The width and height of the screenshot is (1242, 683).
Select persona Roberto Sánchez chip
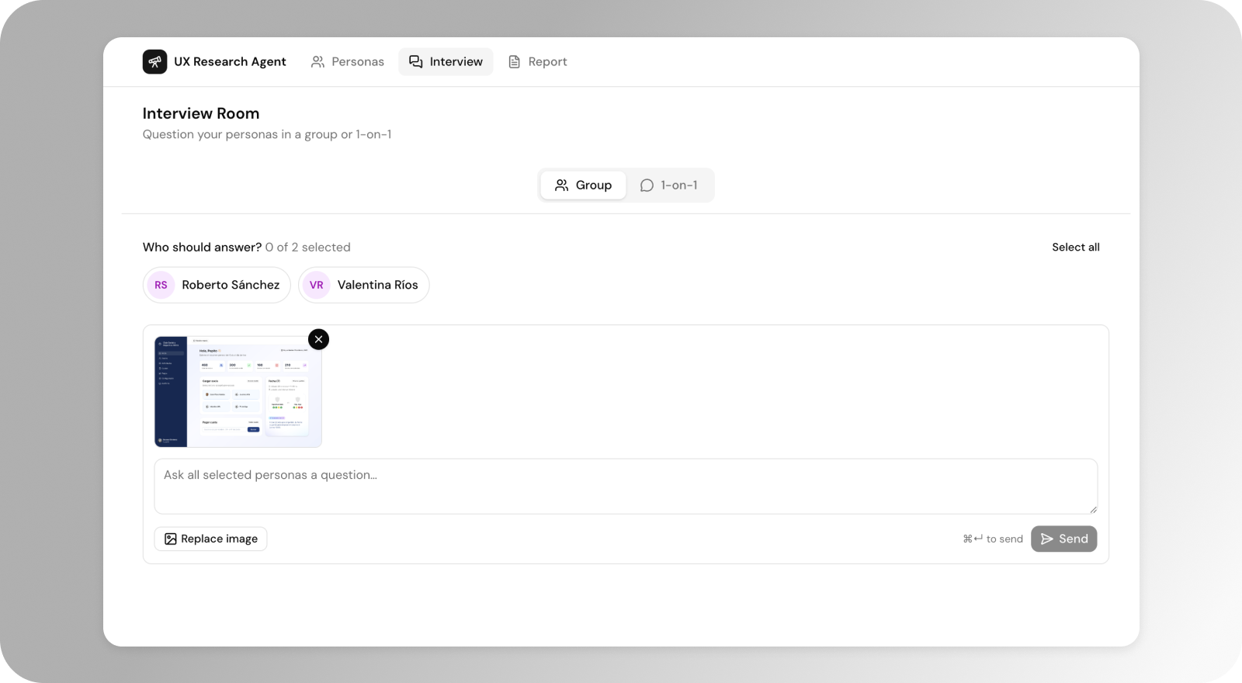[217, 285]
